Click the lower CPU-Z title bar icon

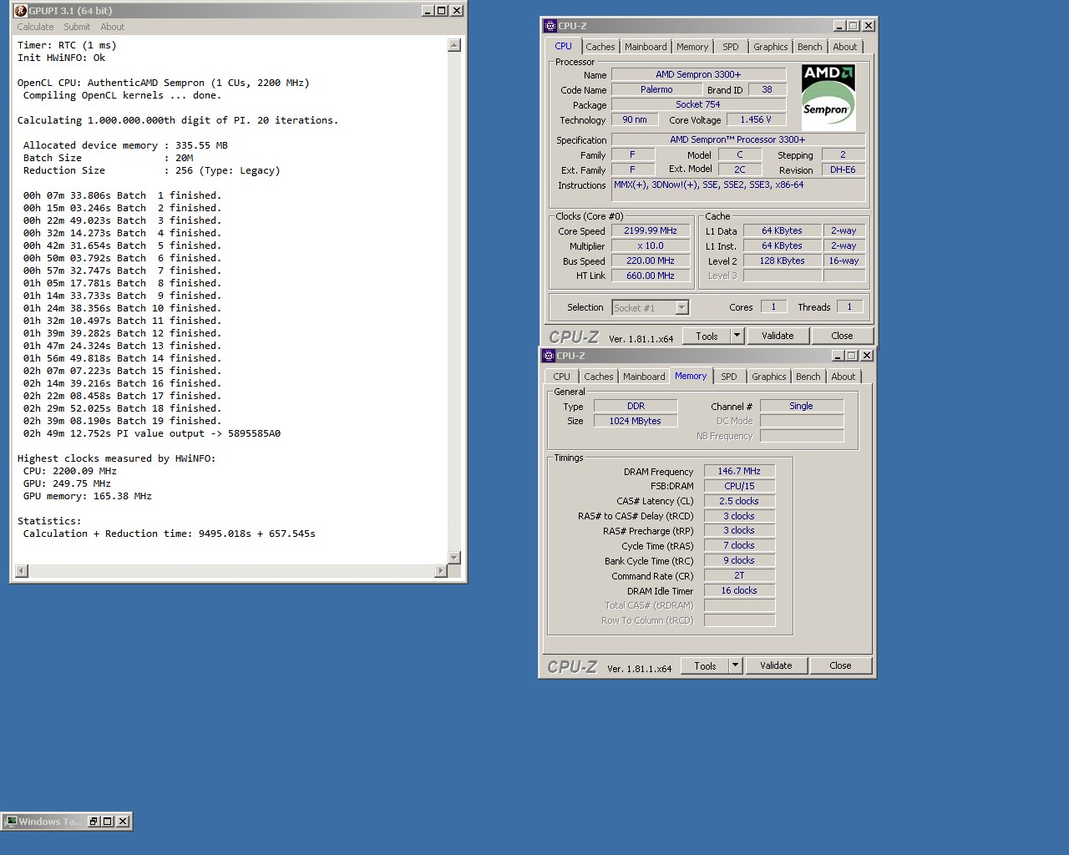point(549,356)
